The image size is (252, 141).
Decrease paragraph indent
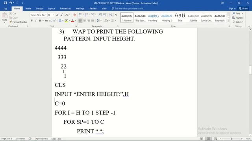(x=101, y=15)
